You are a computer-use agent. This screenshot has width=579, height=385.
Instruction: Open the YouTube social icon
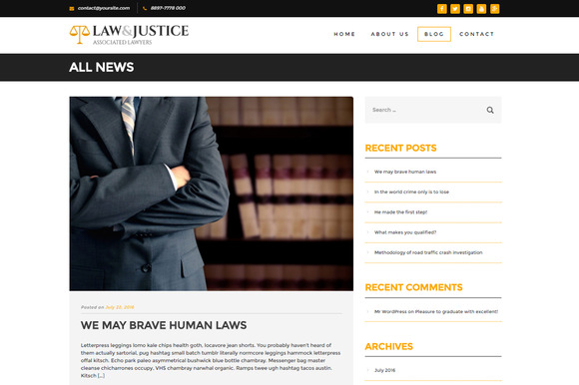pyautogui.click(x=481, y=9)
